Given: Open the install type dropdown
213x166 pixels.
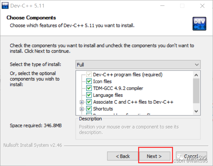Looking at the screenshot, I should click(x=138, y=65).
